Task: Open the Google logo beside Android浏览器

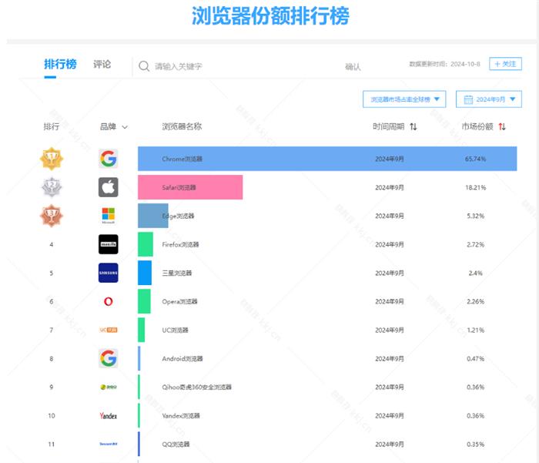Action: [109, 358]
